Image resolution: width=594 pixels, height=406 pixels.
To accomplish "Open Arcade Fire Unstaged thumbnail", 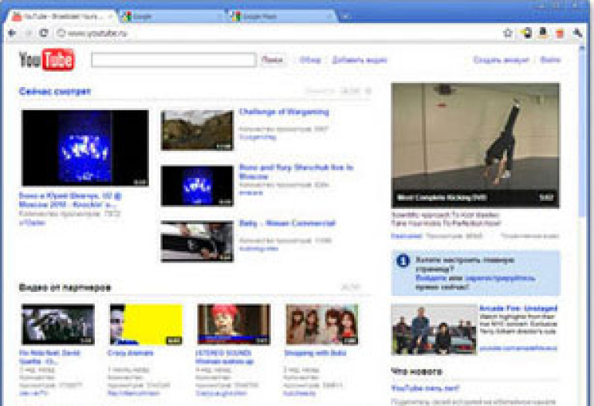I will point(434,330).
